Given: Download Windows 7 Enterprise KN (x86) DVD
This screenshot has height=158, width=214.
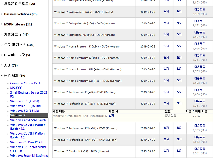Looking at the screenshot, I should click(x=199, y=32).
